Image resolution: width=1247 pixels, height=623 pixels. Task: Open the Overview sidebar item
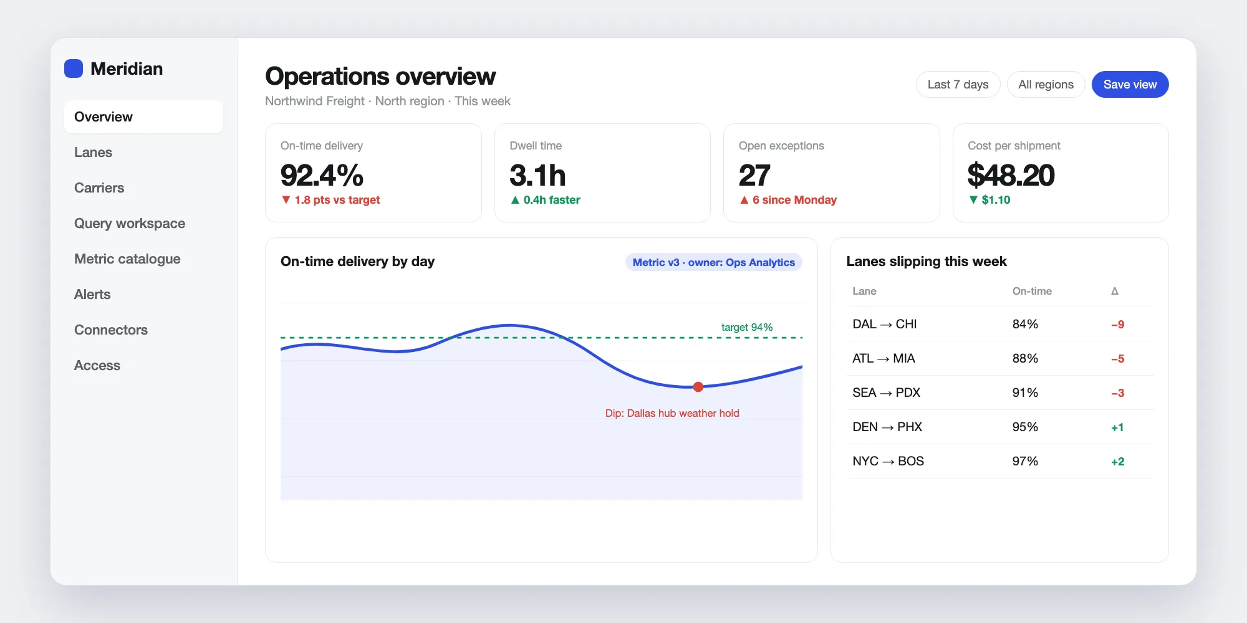pos(143,117)
